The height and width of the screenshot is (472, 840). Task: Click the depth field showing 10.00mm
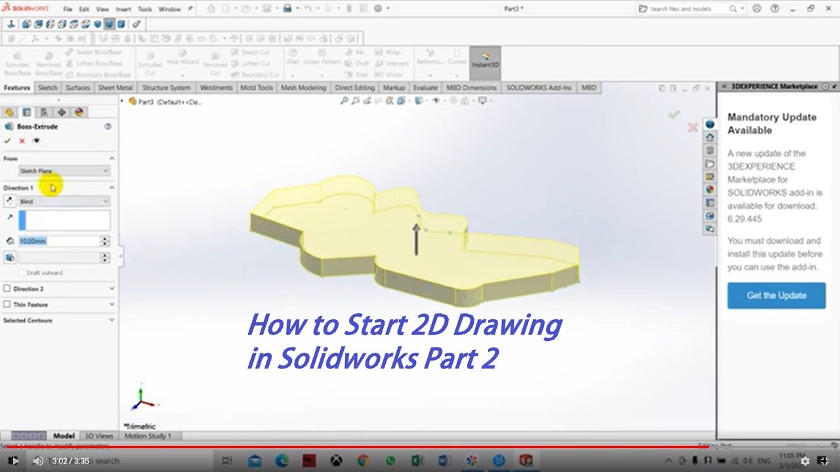(58, 241)
